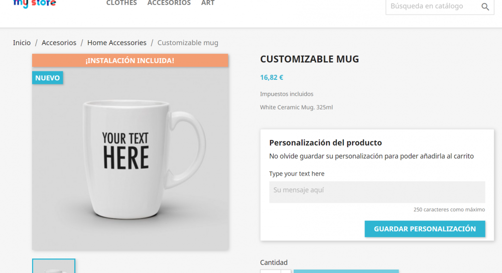This screenshot has width=502, height=273.
Task: Focus the Su mensaje aquí text box
Action: tap(377, 192)
